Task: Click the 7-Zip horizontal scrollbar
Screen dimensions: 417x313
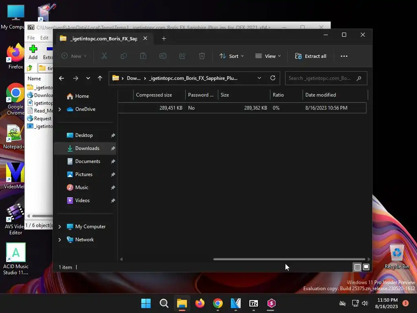Action: point(42,216)
